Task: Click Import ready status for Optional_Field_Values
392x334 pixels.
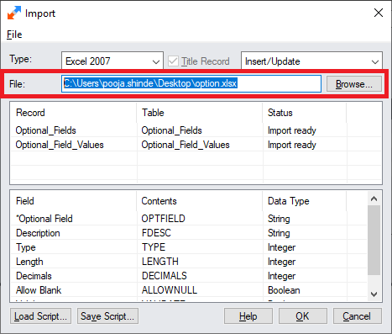Action: [292, 145]
